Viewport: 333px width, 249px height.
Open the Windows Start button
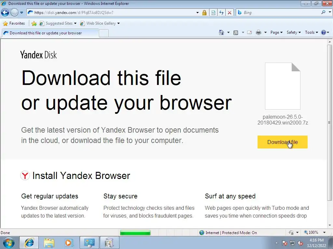(9, 243)
